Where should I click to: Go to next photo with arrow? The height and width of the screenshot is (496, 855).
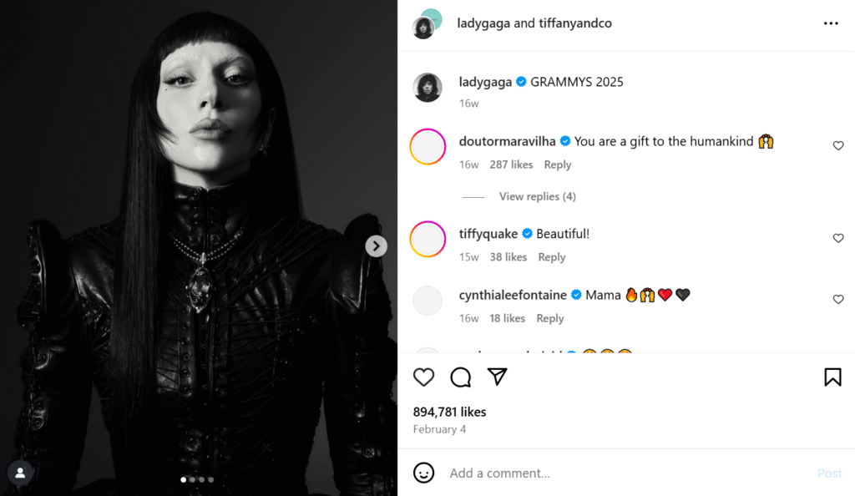[x=377, y=245]
